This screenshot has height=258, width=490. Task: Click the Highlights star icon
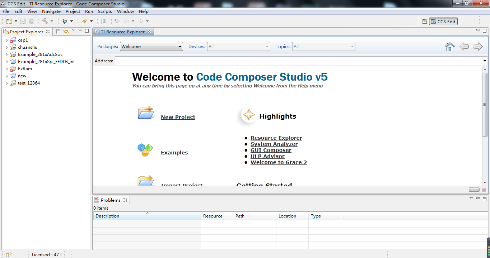(x=249, y=115)
